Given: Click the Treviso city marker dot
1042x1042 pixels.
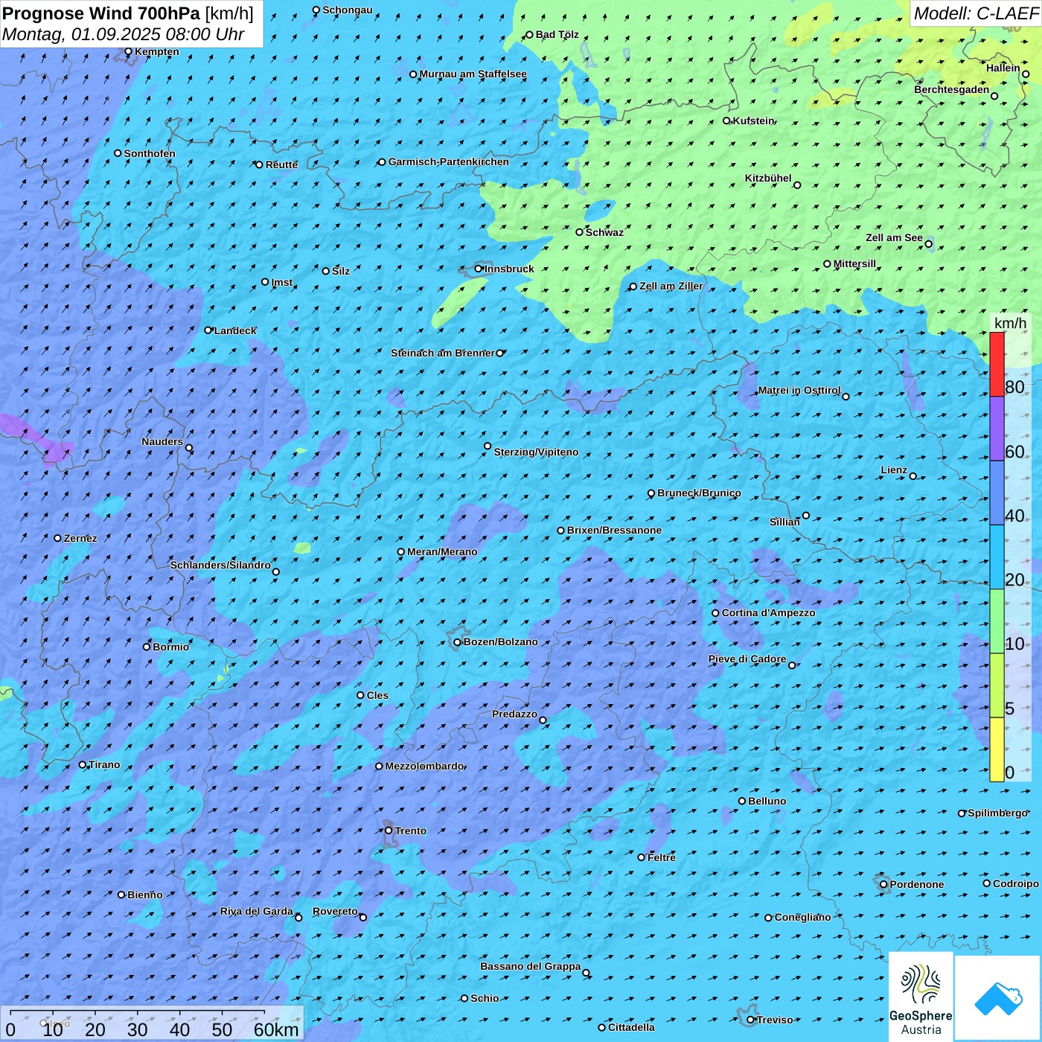Looking at the screenshot, I should 750,1020.
